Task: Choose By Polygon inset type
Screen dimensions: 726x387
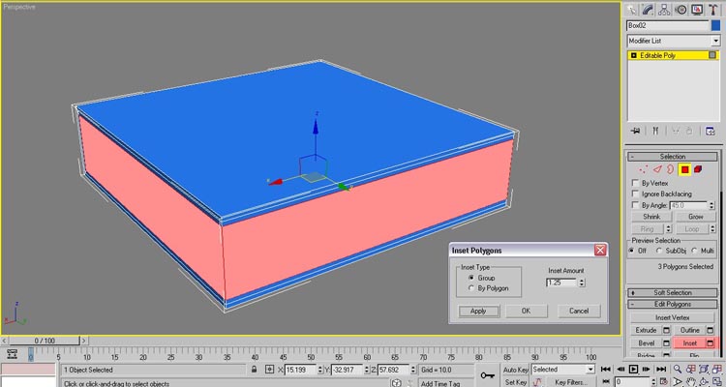Action: pos(461,288)
